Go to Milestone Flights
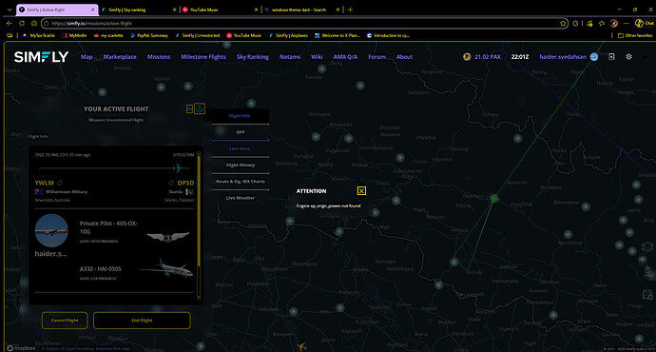656x352 pixels. click(x=203, y=56)
